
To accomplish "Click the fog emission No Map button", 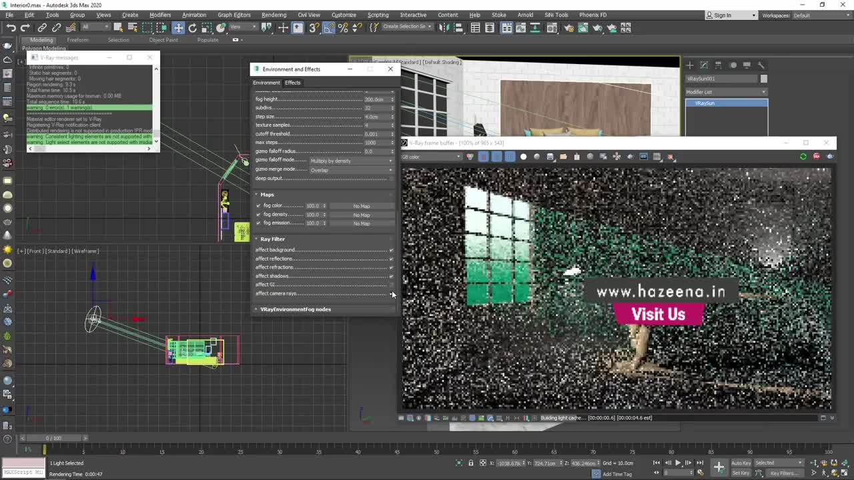I will 361,223.
